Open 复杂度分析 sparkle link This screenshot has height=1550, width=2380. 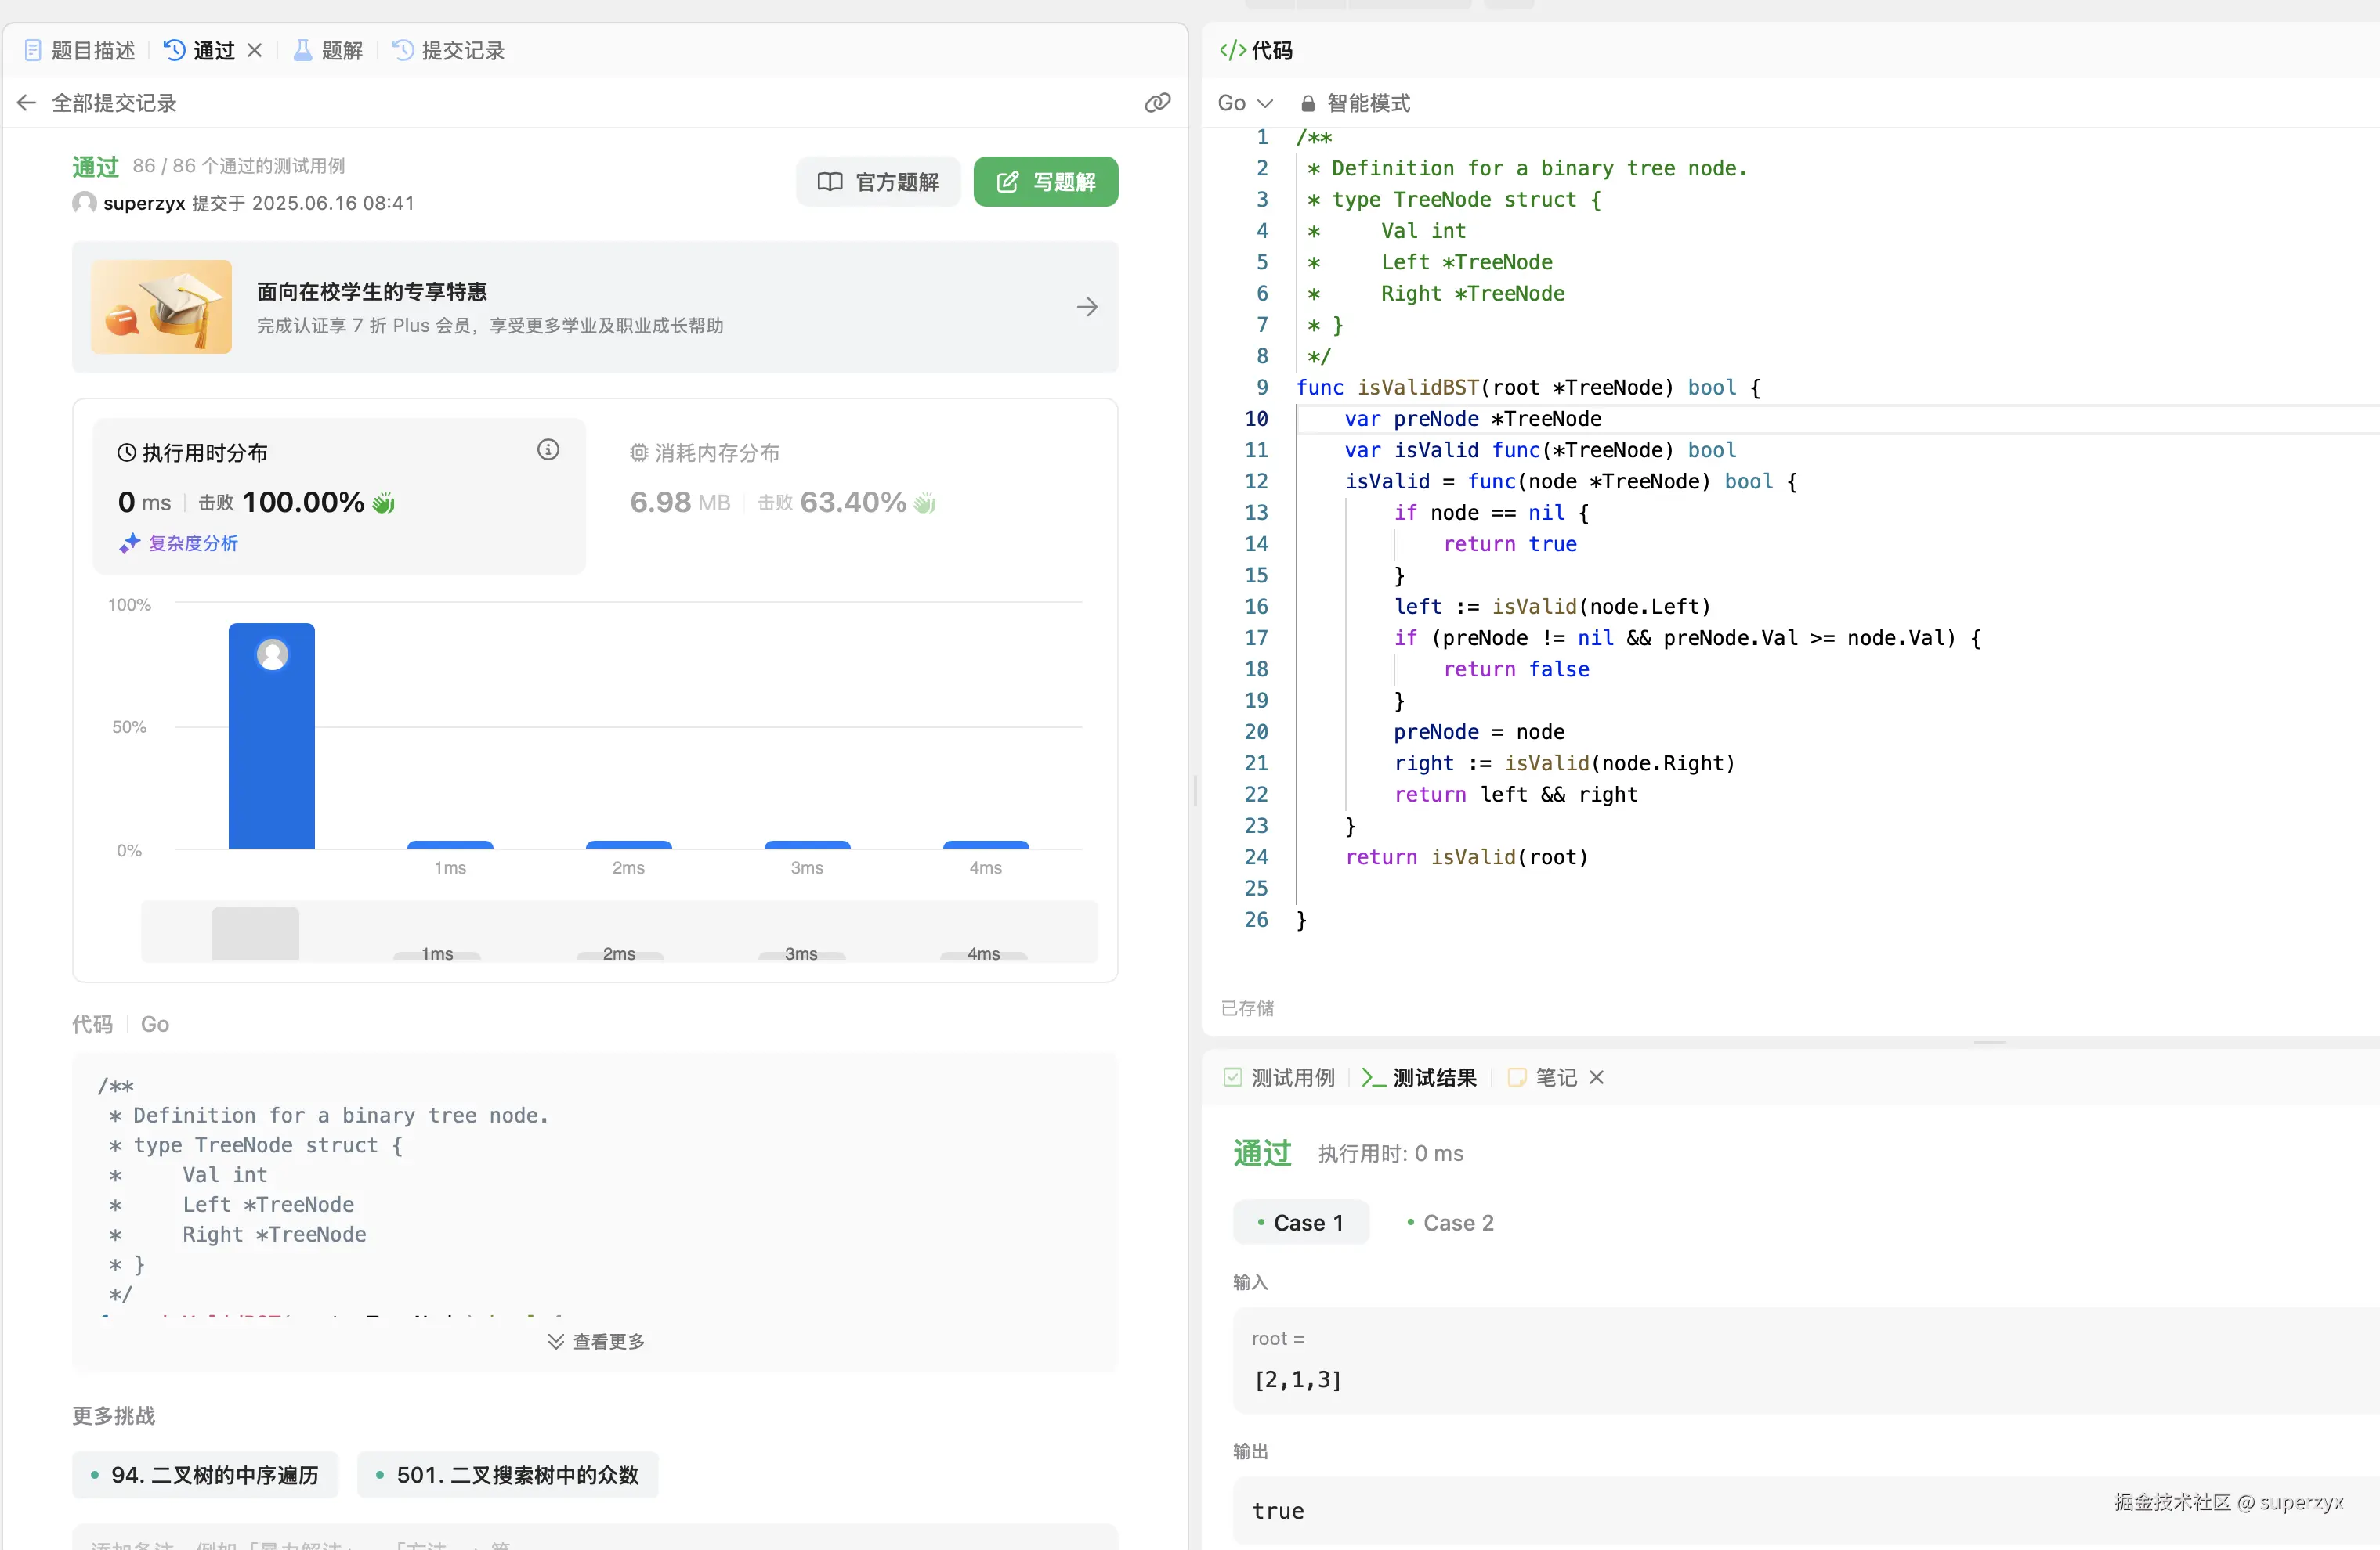[x=180, y=542]
